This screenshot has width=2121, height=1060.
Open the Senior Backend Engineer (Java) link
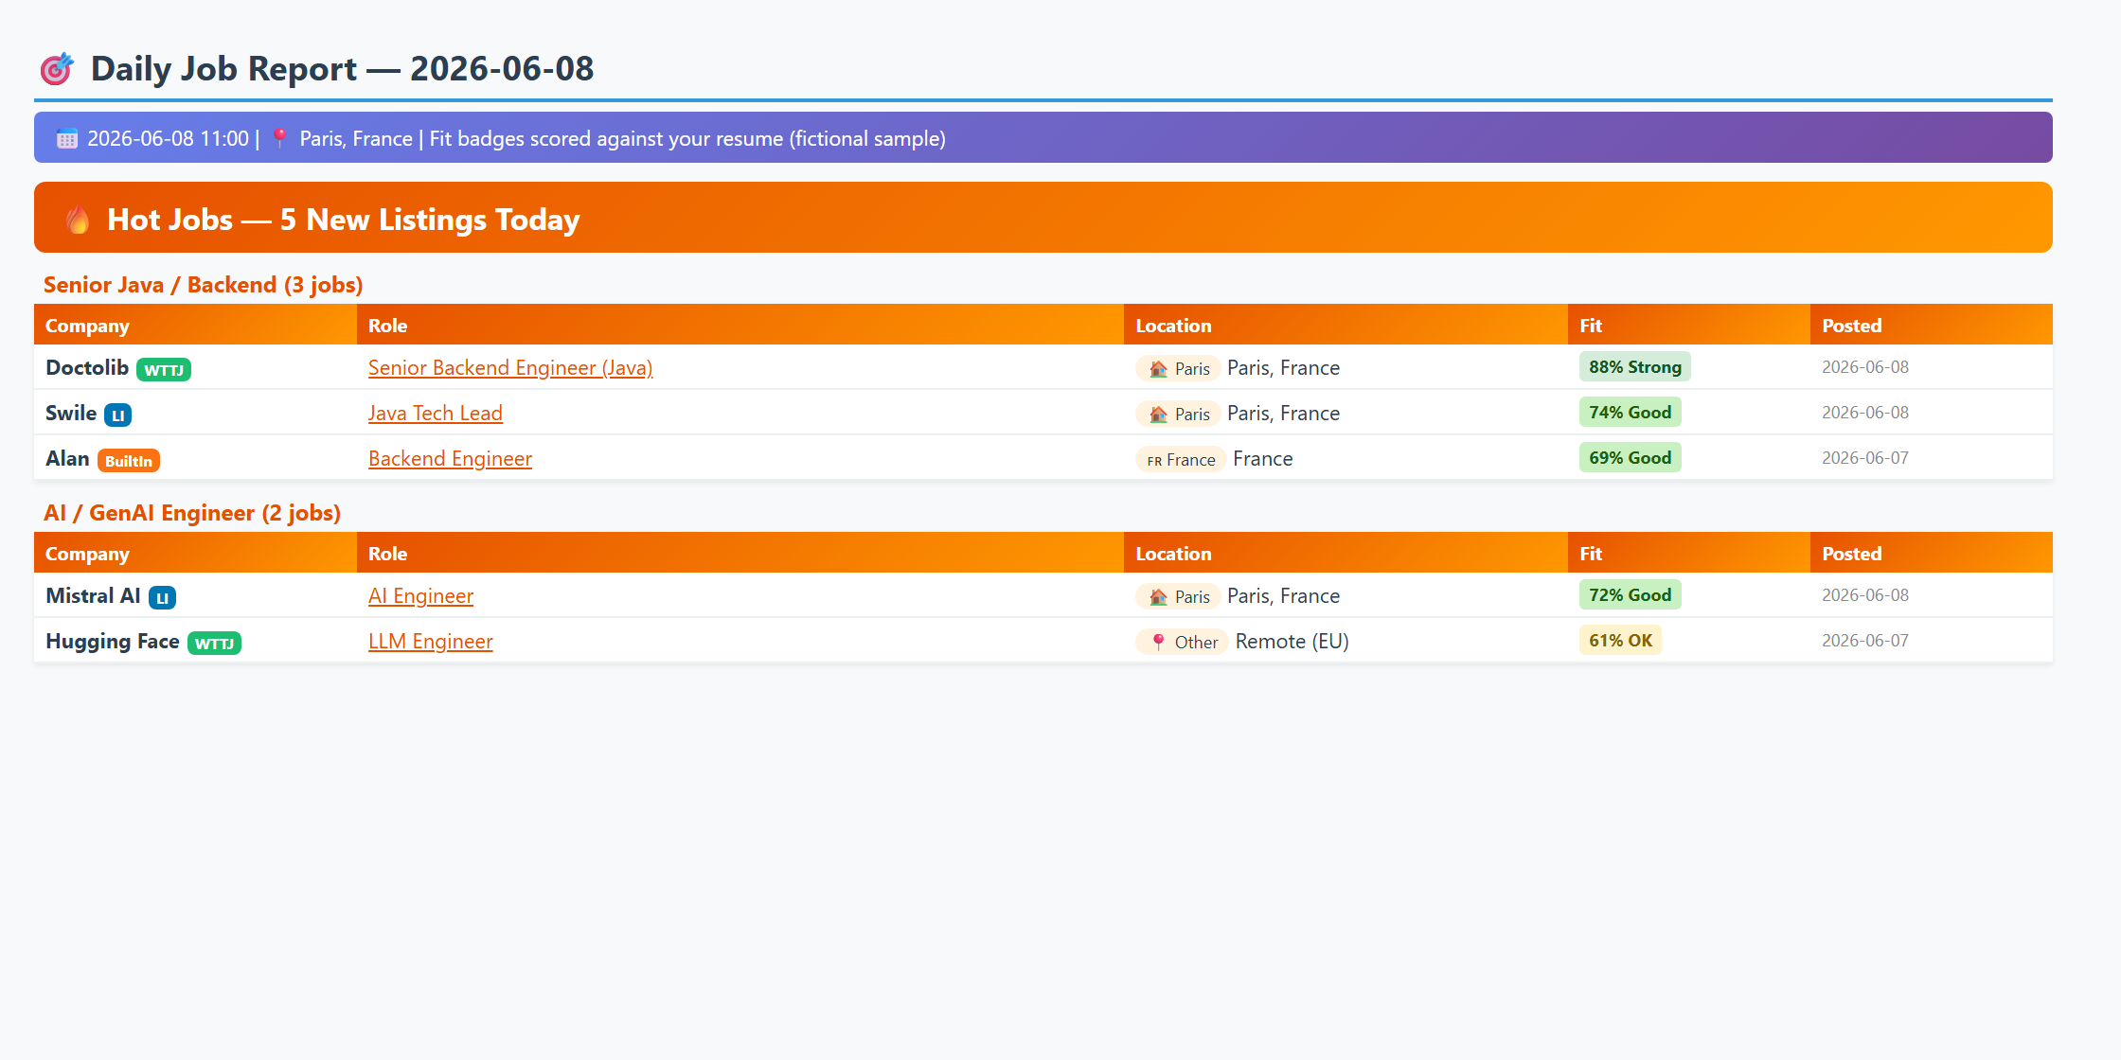point(510,368)
